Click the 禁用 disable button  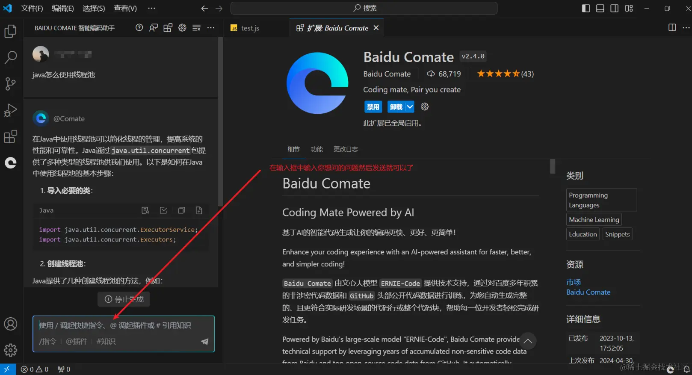[x=373, y=107]
